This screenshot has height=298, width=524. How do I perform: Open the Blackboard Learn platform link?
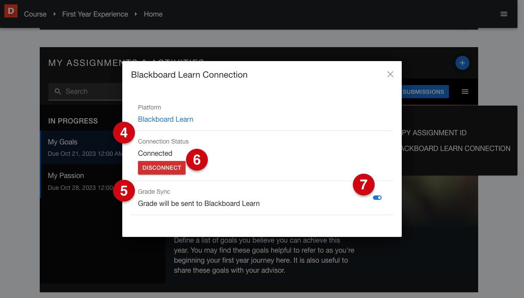click(165, 119)
